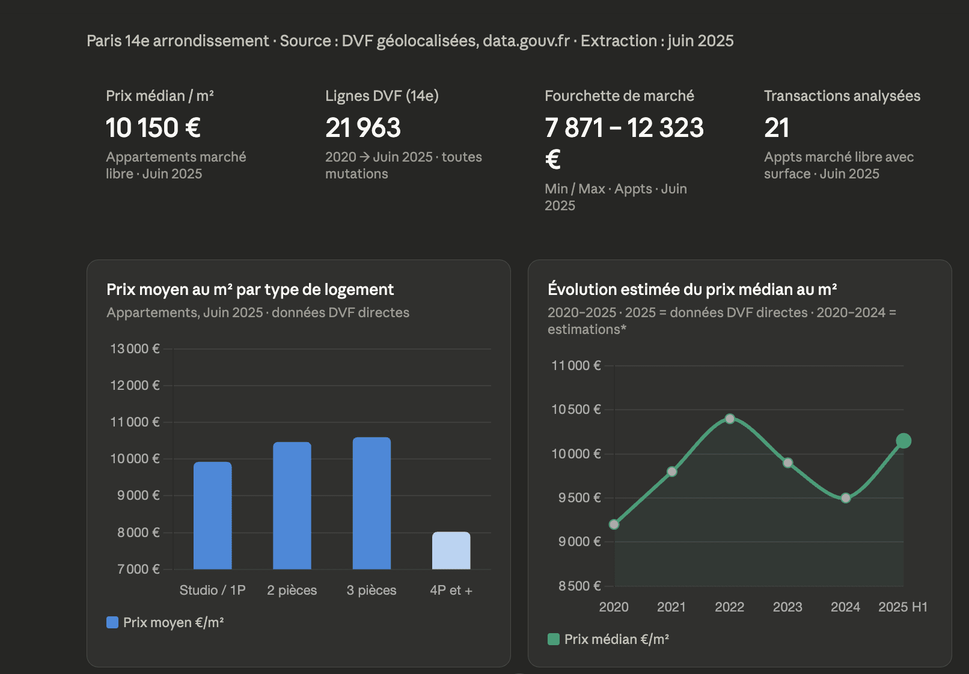
Task: Click the '2020' x-axis label
Action: (x=614, y=607)
